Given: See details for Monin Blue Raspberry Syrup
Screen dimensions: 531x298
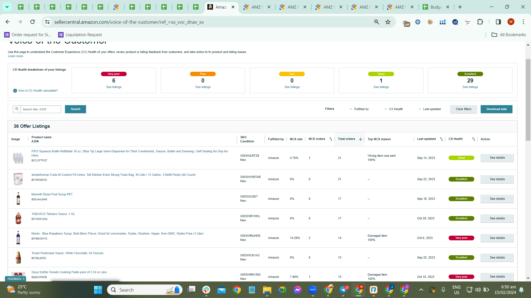Looking at the screenshot, I should click(497, 238).
